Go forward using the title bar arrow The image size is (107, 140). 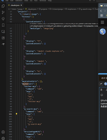pyautogui.click(x=94, y=1)
